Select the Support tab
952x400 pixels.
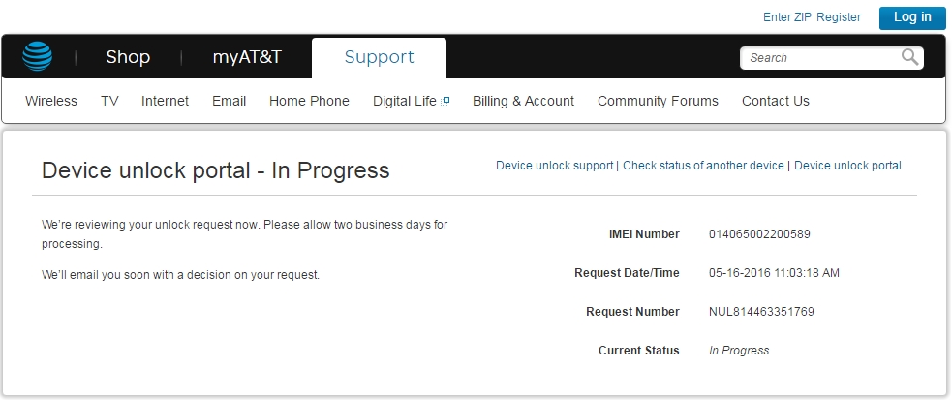(379, 57)
